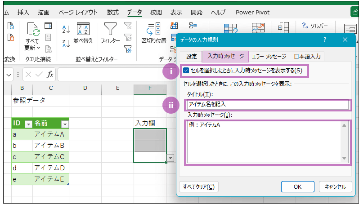Click the Outline group icon
The image size is (359, 204).
(x=283, y=28)
